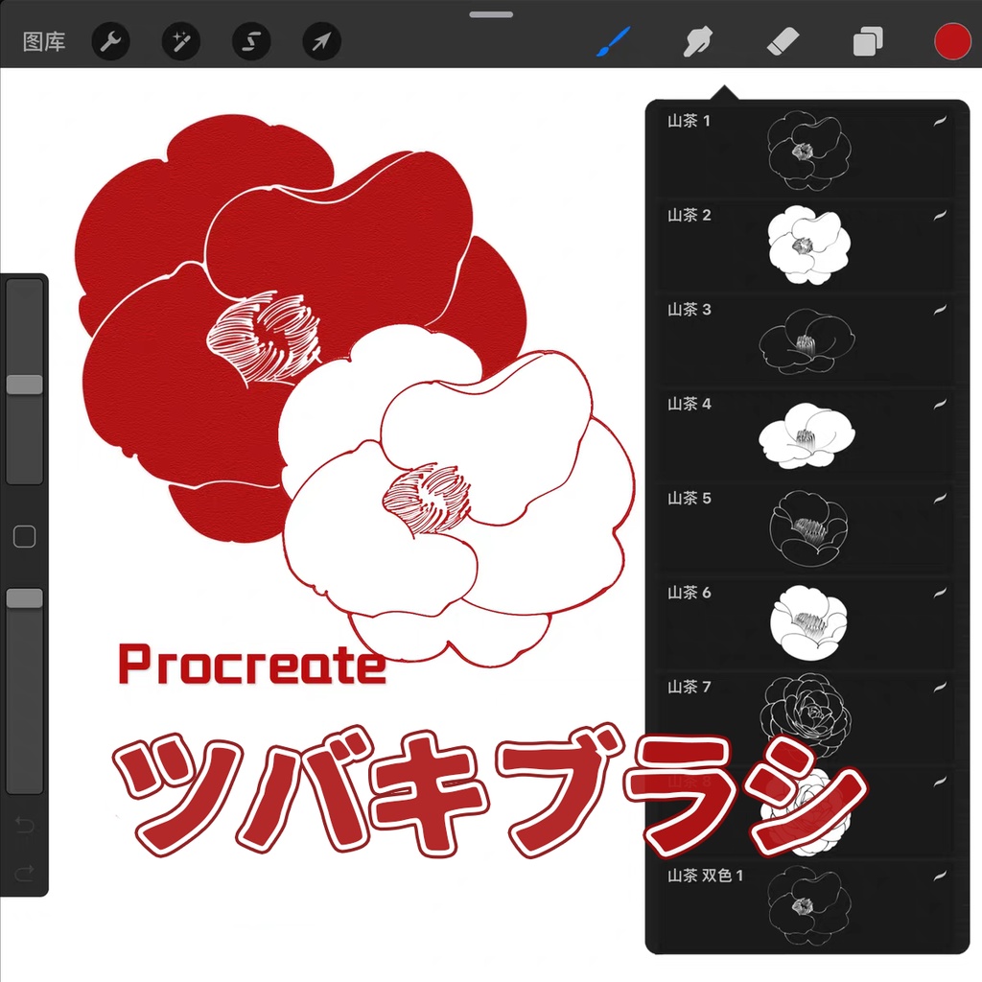Tap stroke icon on 山茶 6 row

pos(940,593)
